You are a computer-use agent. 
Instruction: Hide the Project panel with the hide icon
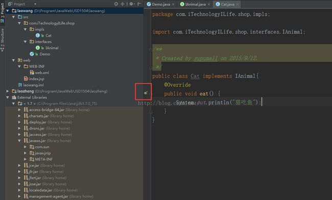(139, 4)
